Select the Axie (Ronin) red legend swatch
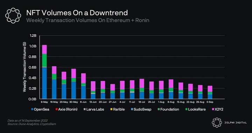The image size is (252, 133). pos(57,109)
